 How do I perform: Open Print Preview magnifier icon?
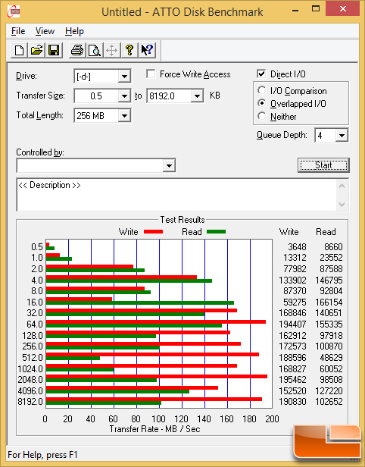pyautogui.click(x=95, y=50)
